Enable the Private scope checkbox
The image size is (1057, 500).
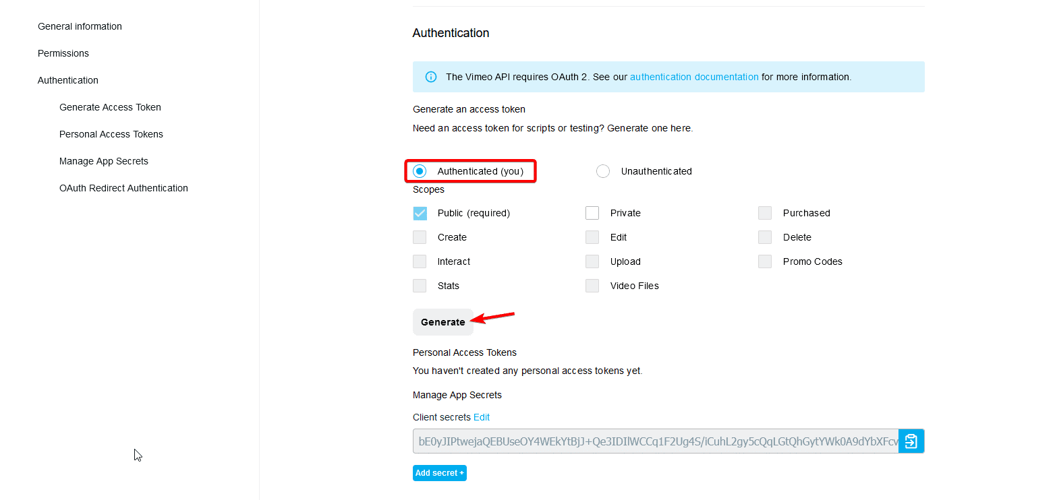(592, 213)
